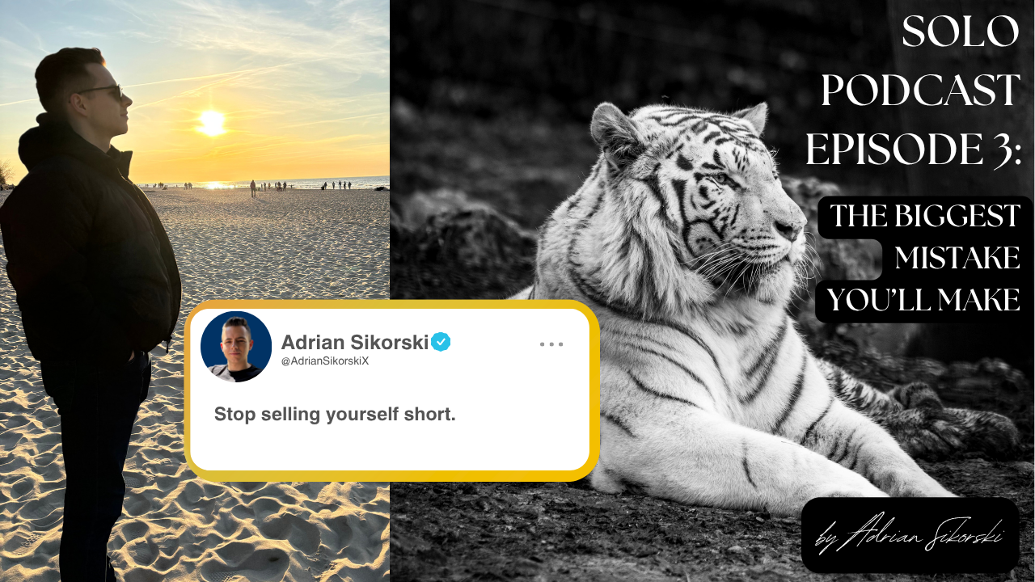Click the word "SOLO" in the title

tap(961, 33)
